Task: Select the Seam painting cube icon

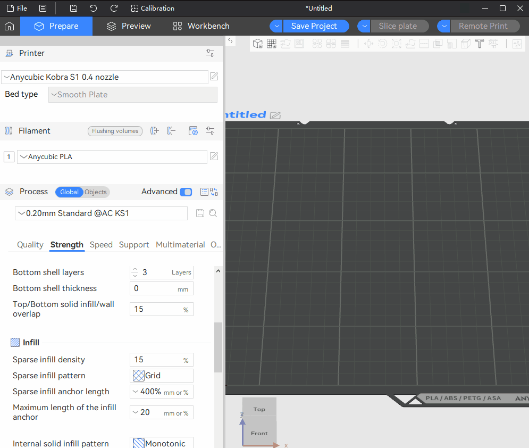Action: tap(466, 44)
